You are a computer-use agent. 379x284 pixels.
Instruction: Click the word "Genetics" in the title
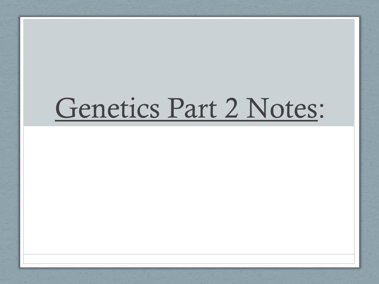tap(107, 108)
